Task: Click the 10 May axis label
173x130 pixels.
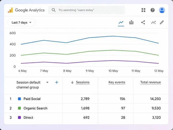Action: click(x=113, y=71)
